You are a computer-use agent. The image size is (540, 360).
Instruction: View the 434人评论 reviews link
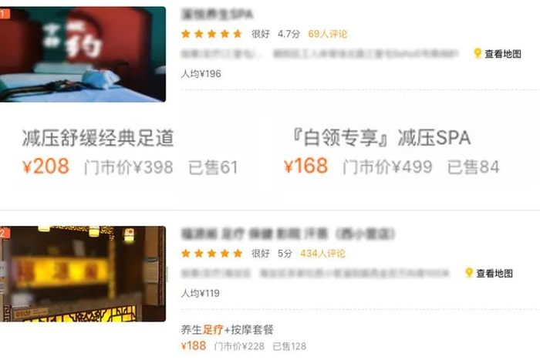click(x=322, y=254)
